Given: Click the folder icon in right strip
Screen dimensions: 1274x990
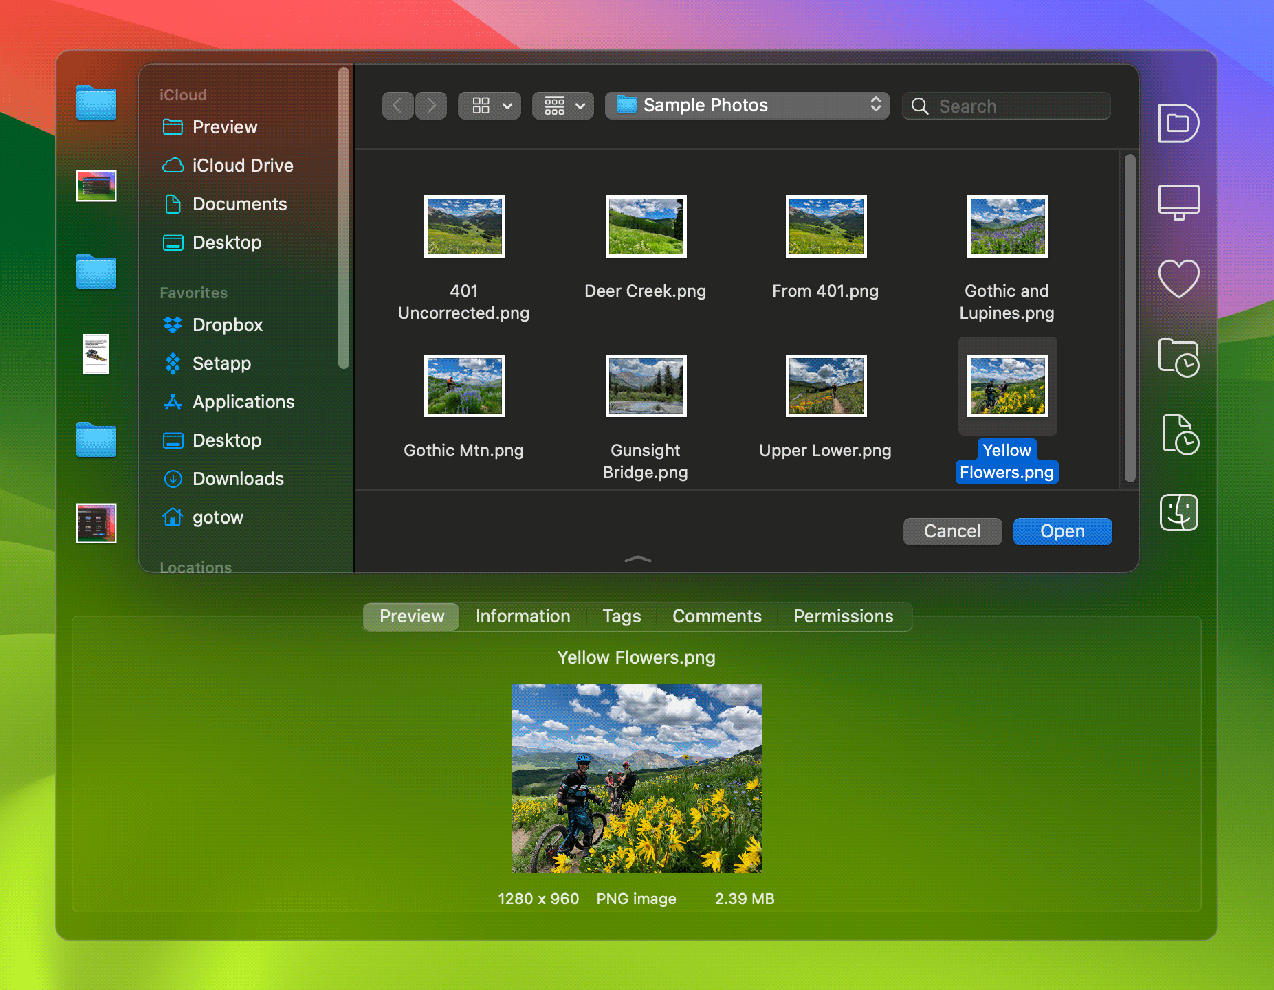Looking at the screenshot, I should tap(1178, 123).
